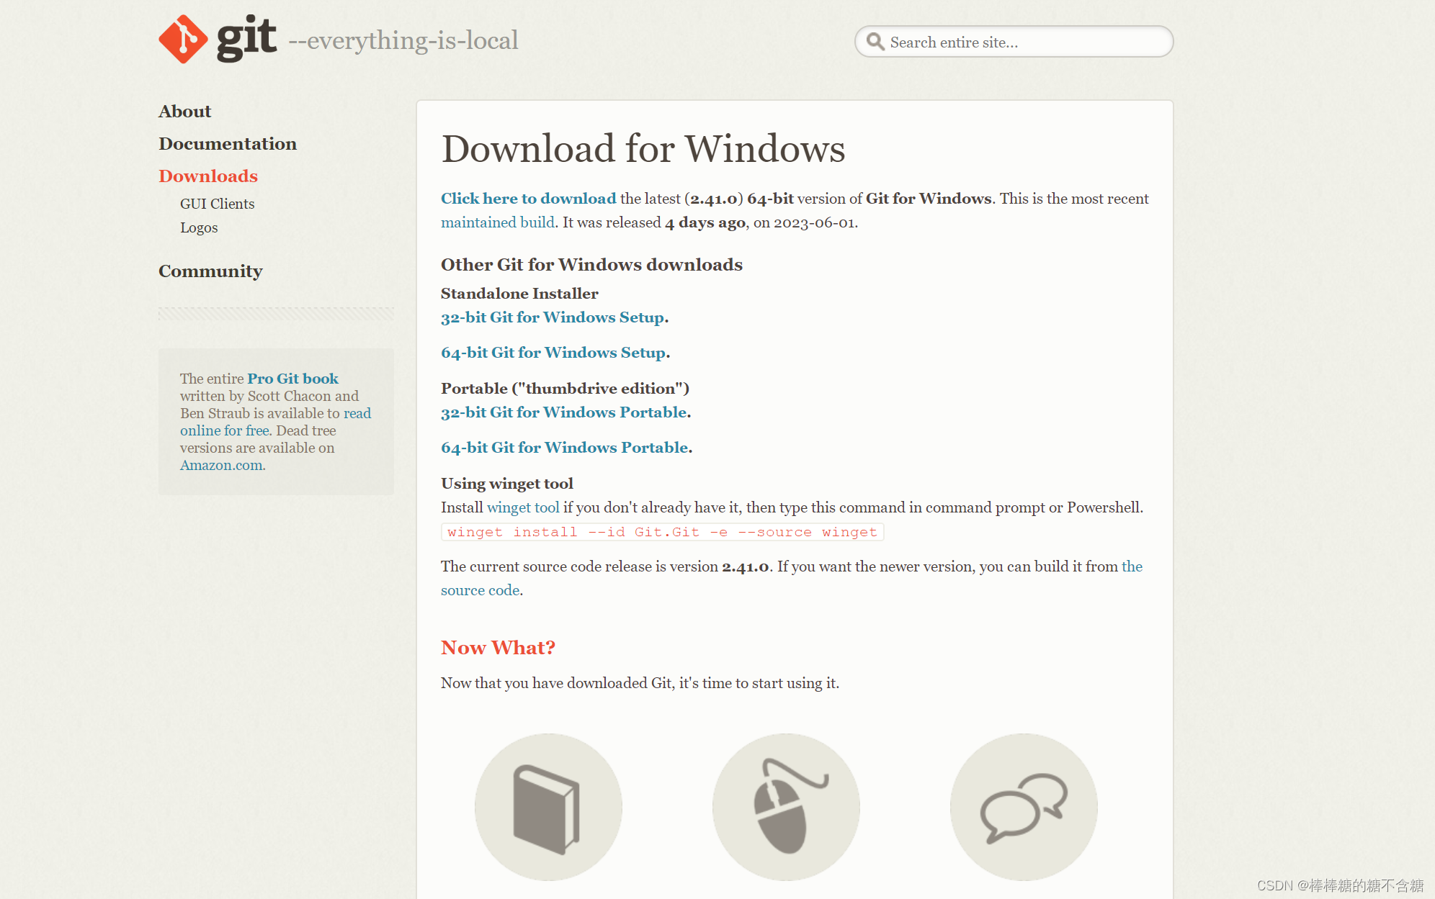Go to Community in sidebar
The image size is (1435, 899).
210,271
